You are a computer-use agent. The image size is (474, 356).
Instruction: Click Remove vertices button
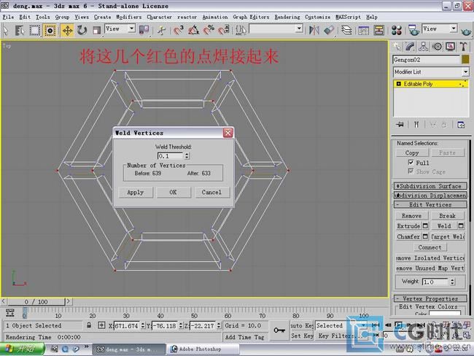point(412,216)
